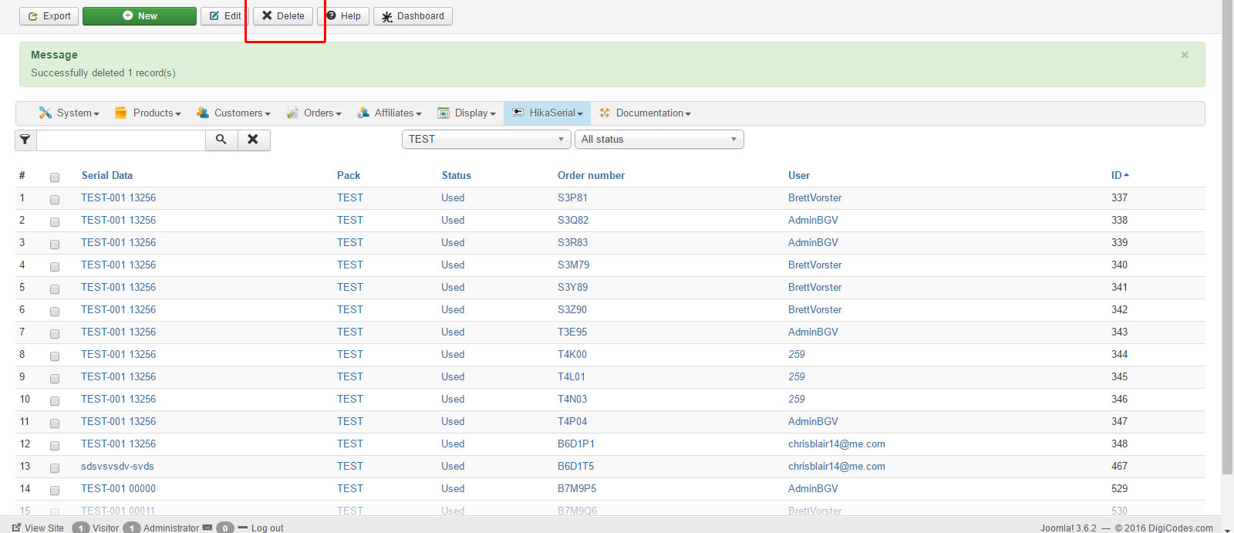
Task: Click into the search filter text field
Action: [x=120, y=140]
